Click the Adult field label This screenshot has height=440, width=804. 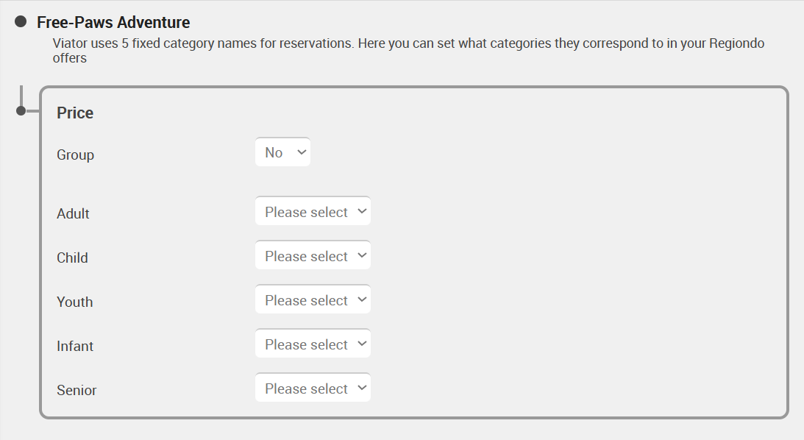tap(73, 213)
